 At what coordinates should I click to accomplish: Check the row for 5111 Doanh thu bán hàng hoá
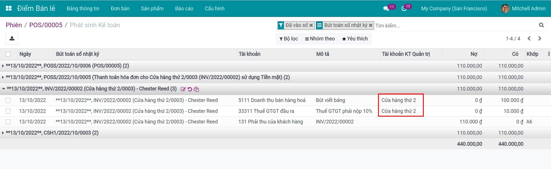tap(8, 100)
